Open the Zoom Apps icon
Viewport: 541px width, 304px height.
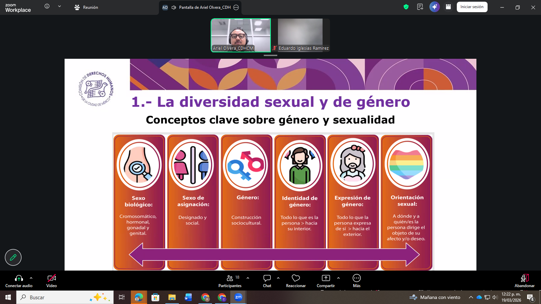tap(448, 7)
